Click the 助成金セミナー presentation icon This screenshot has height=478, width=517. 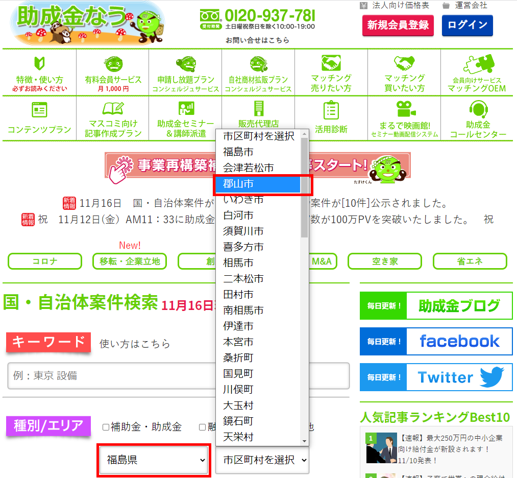click(186, 109)
